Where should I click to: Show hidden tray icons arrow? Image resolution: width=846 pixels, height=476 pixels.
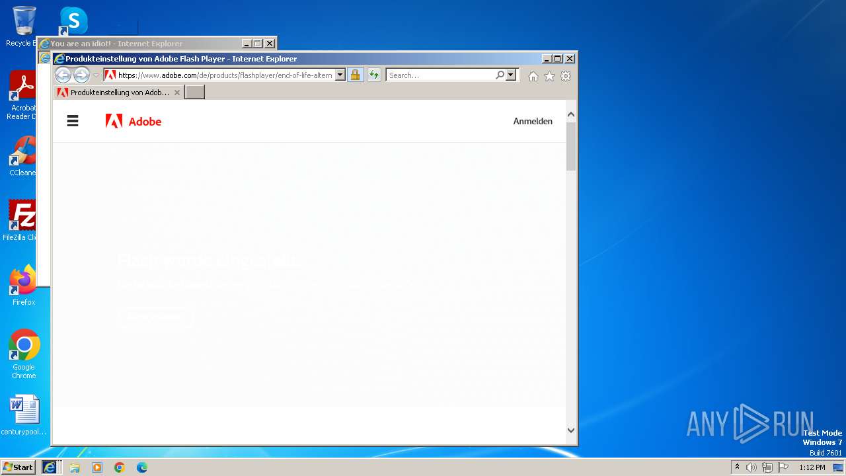pyautogui.click(x=737, y=467)
